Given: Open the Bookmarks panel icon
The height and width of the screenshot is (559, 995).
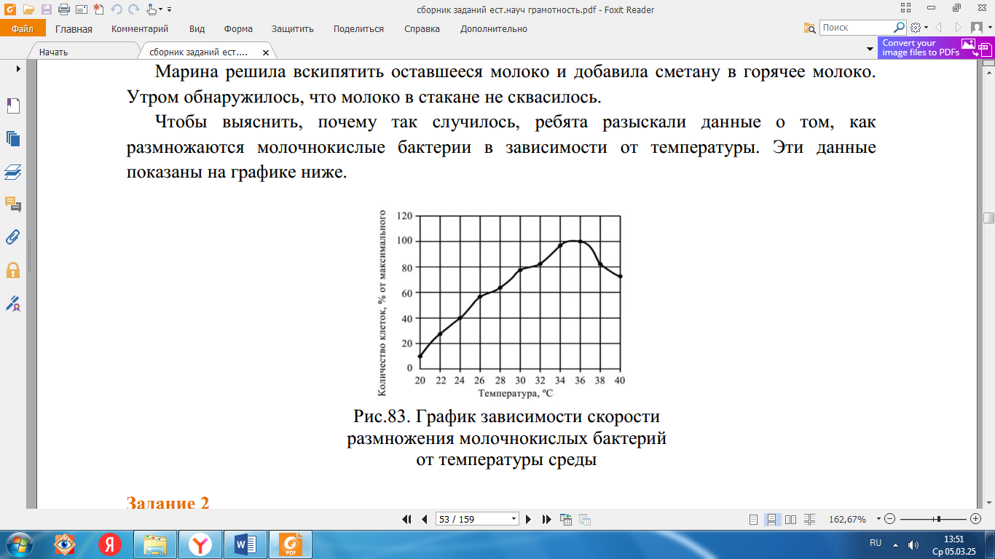Looking at the screenshot, I should (13, 106).
